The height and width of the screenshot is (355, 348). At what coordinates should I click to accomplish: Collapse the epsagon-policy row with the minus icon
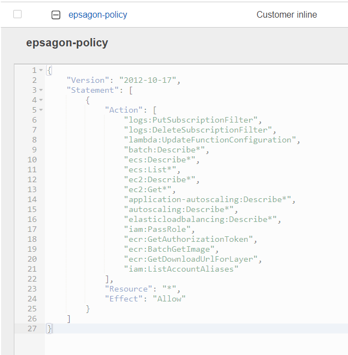point(56,15)
